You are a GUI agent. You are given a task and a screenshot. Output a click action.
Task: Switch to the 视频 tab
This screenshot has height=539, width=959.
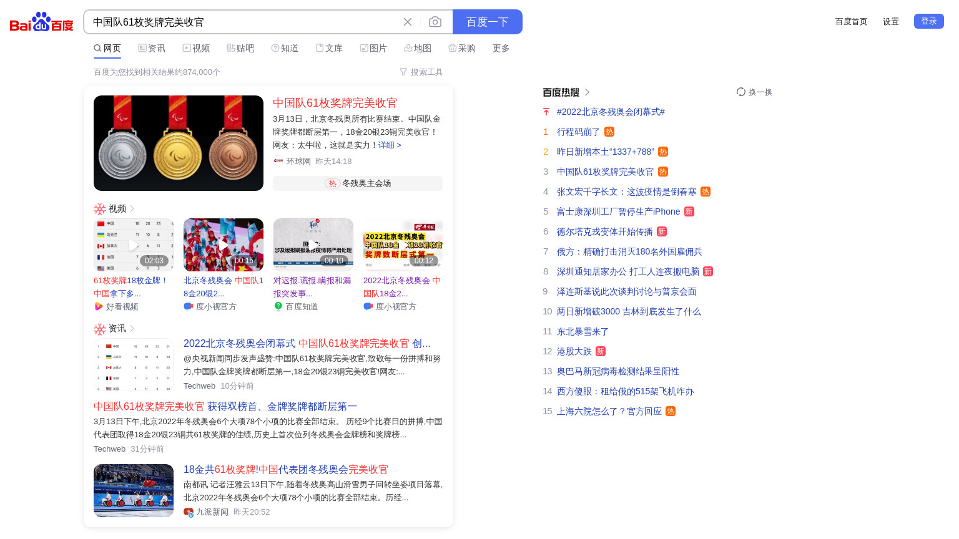(196, 48)
